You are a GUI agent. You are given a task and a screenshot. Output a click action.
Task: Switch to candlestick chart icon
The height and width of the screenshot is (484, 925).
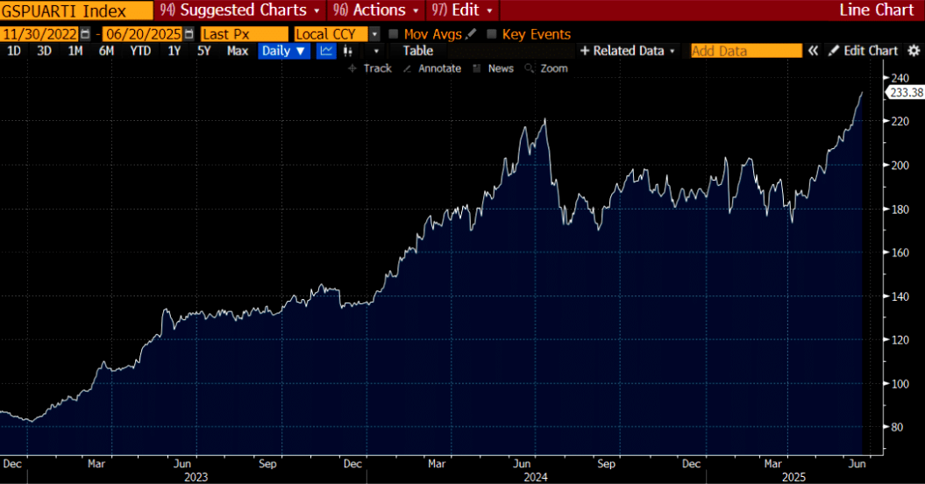pyautogui.click(x=348, y=51)
